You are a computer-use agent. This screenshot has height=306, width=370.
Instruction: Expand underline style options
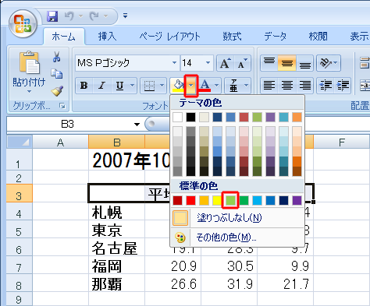click(x=133, y=86)
